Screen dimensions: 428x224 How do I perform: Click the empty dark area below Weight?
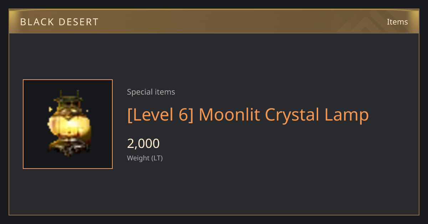click(x=250, y=190)
